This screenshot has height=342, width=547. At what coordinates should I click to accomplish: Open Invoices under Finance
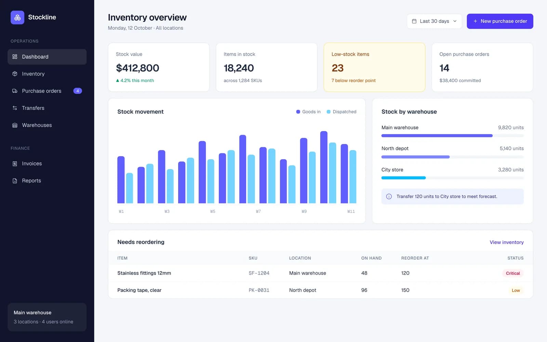point(47,164)
